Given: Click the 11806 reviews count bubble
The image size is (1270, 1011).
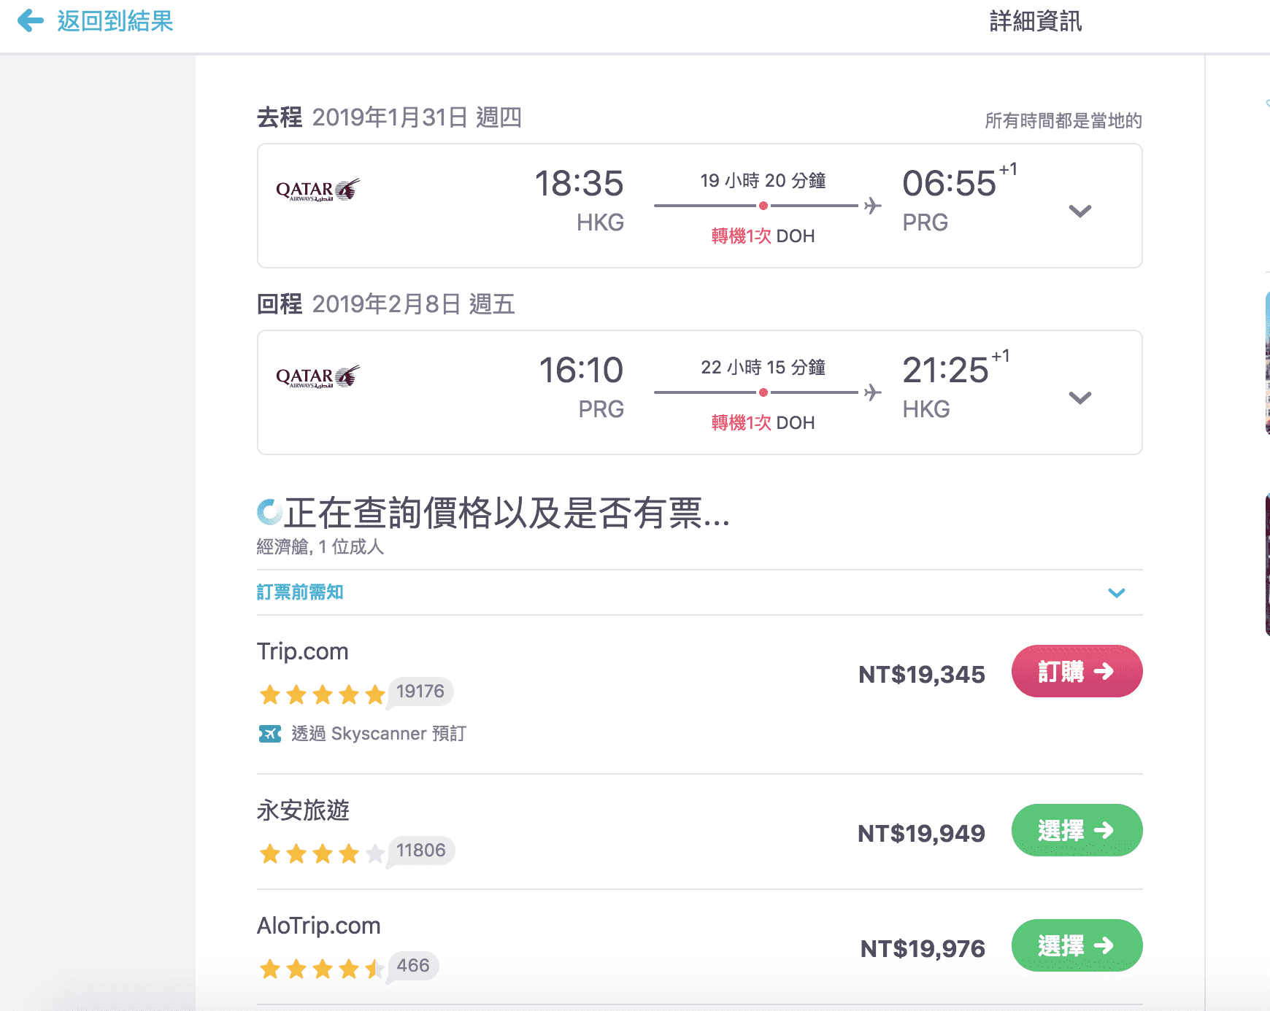Looking at the screenshot, I should 421,851.
